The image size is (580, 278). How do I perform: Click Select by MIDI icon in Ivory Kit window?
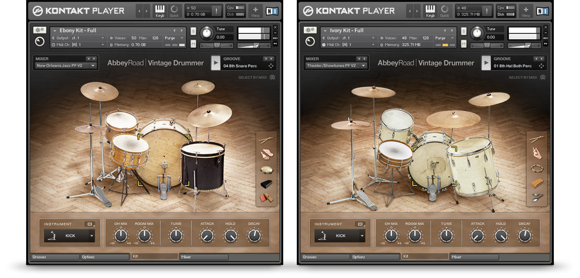tap(543, 77)
